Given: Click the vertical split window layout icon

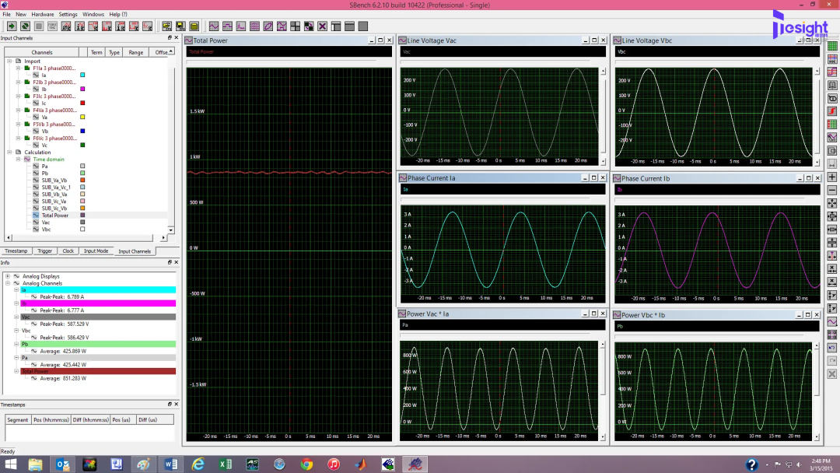Looking at the screenshot, I should [336, 26].
